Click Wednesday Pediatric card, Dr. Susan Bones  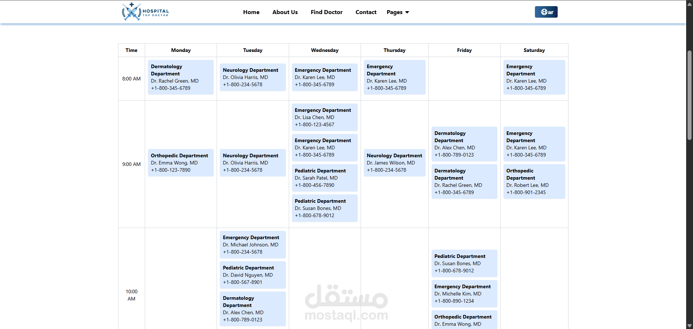(325, 208)
